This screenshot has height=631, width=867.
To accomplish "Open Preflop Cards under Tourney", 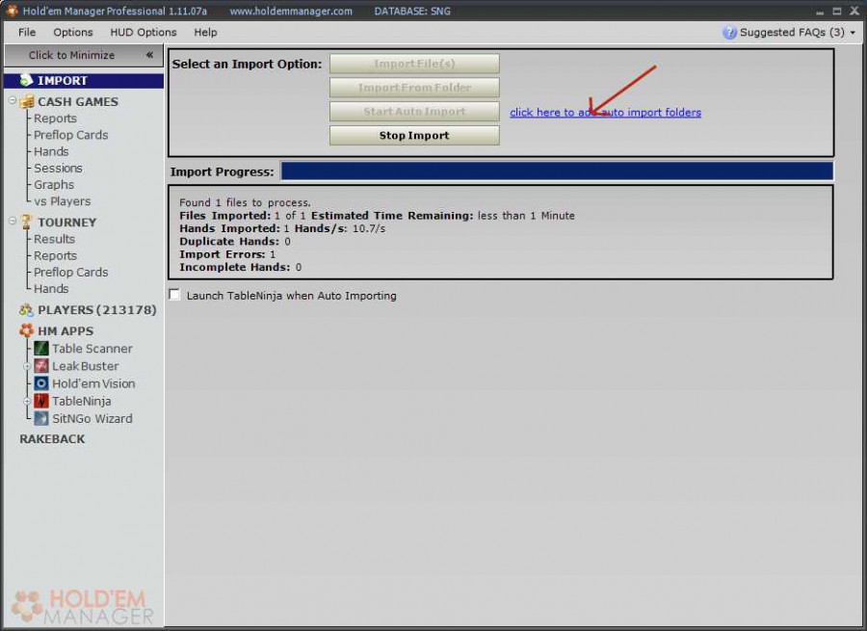I will click(x=70, y=272).
